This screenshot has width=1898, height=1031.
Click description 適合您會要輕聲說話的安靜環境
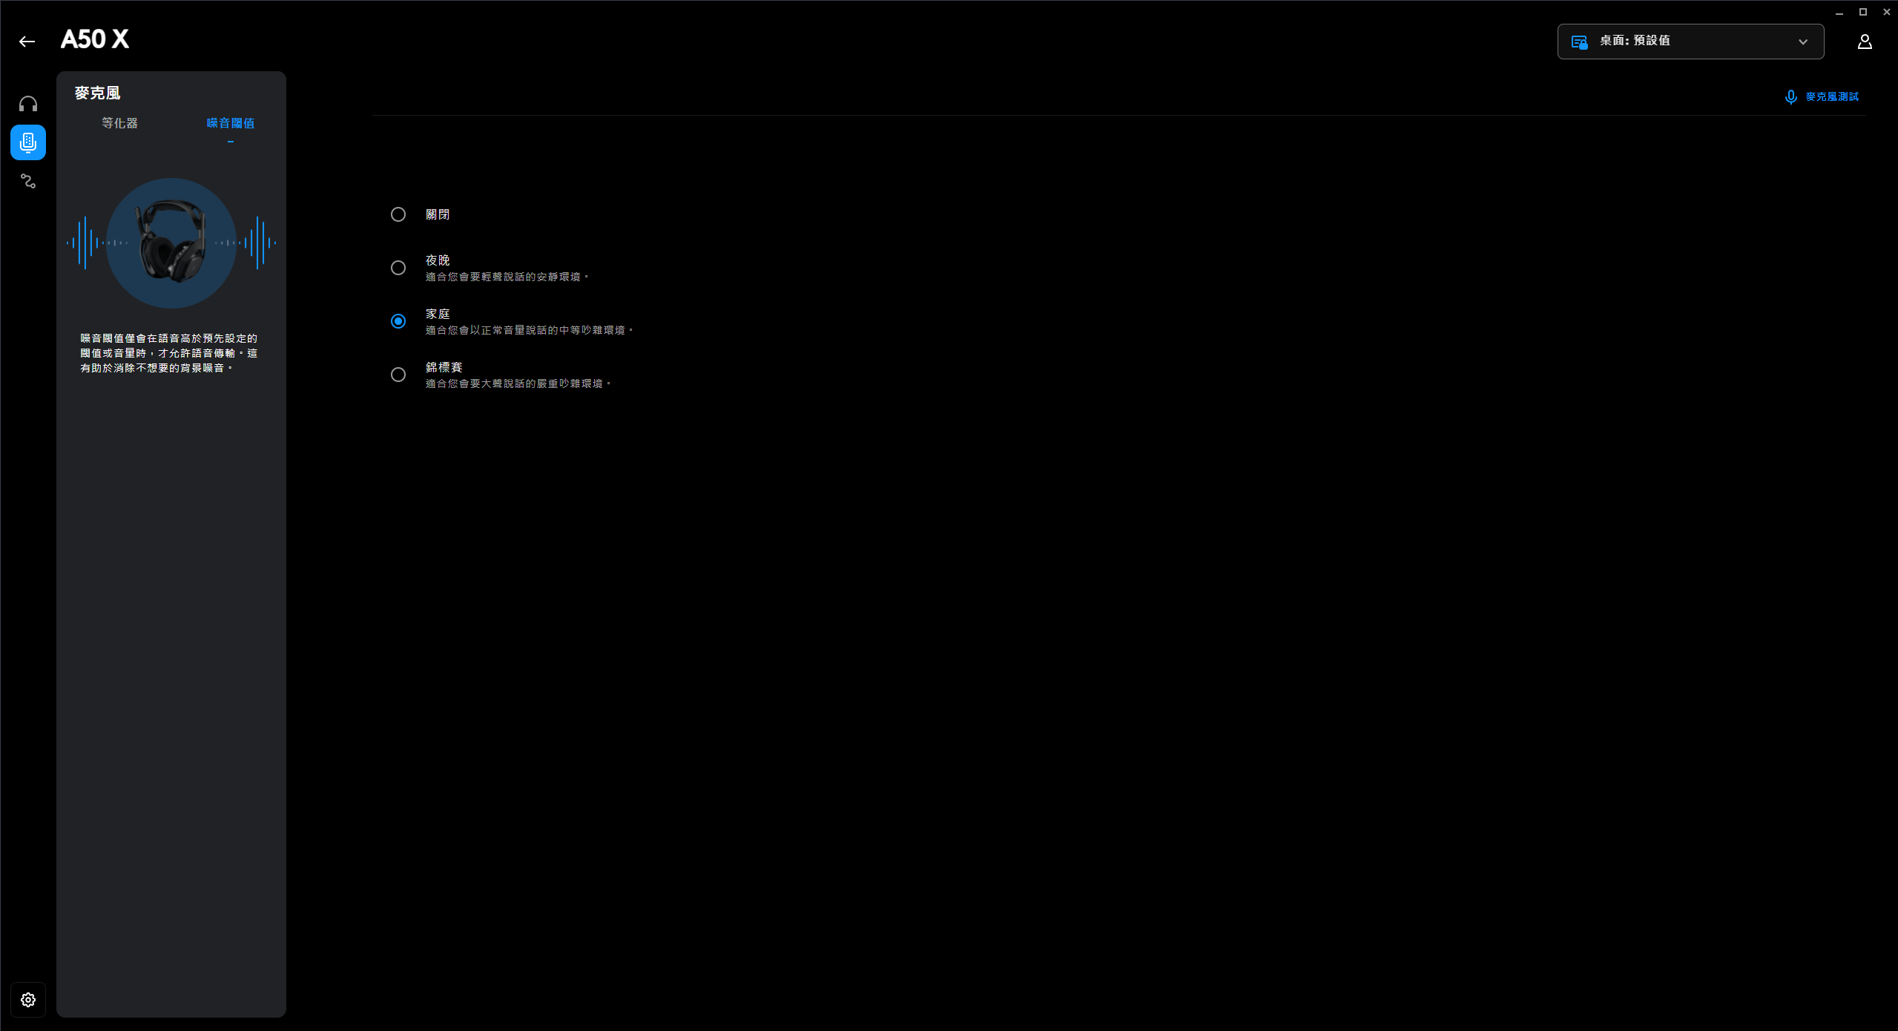pyautogui.click(x=507, y=277)
